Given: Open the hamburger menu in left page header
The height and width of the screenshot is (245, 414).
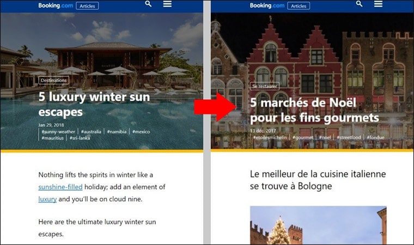Looking at the screenshot, I should click(167, 4).
